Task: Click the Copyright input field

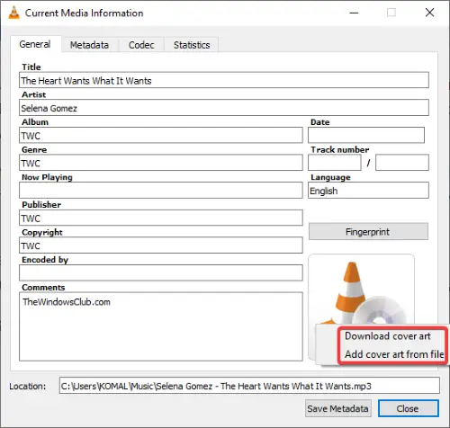Action: coord(161,245)
